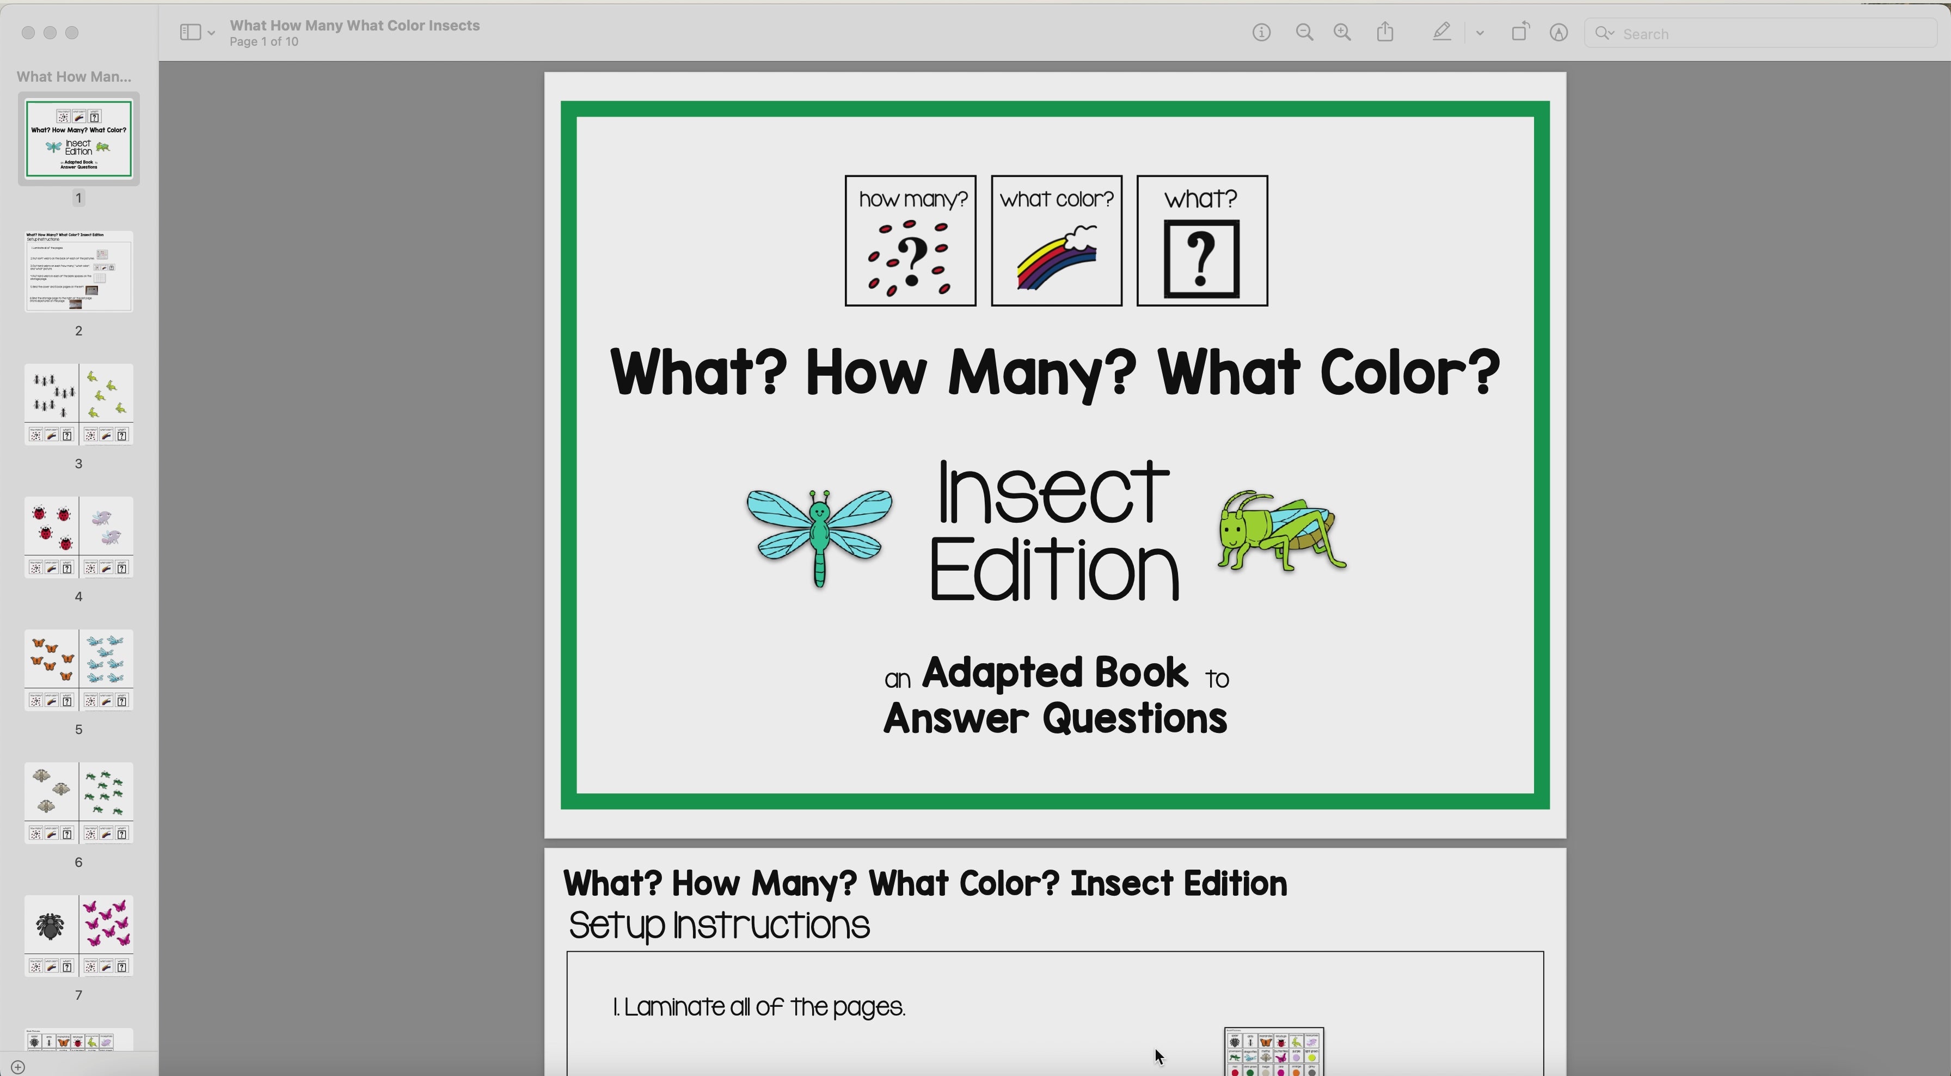This screenshot has width=1951, height=1076.
Task: Select the highlight tool
Action: pyautogui.click(x=1442, y=32)
